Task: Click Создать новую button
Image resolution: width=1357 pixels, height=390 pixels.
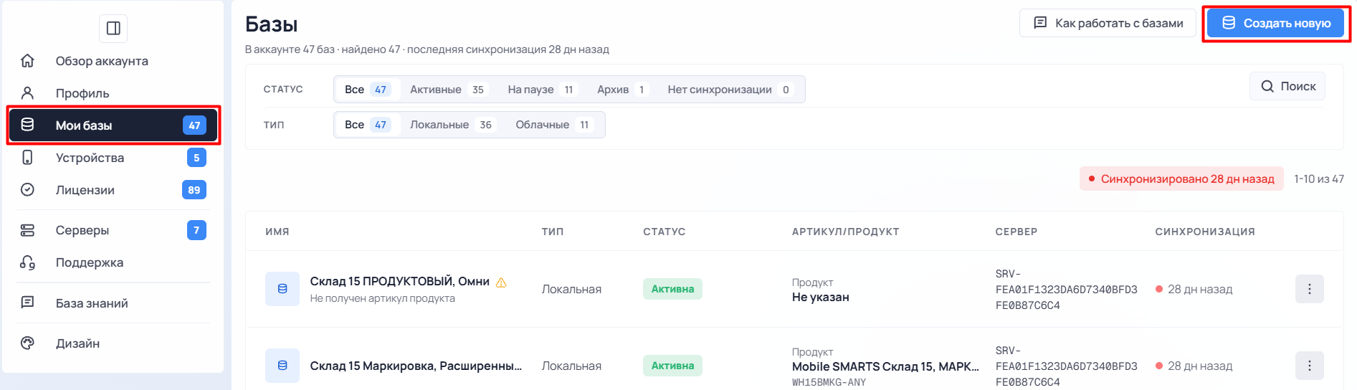Action: [1275, 24]
